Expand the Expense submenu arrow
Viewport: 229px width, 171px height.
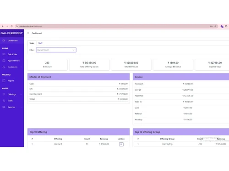(21, 107)
